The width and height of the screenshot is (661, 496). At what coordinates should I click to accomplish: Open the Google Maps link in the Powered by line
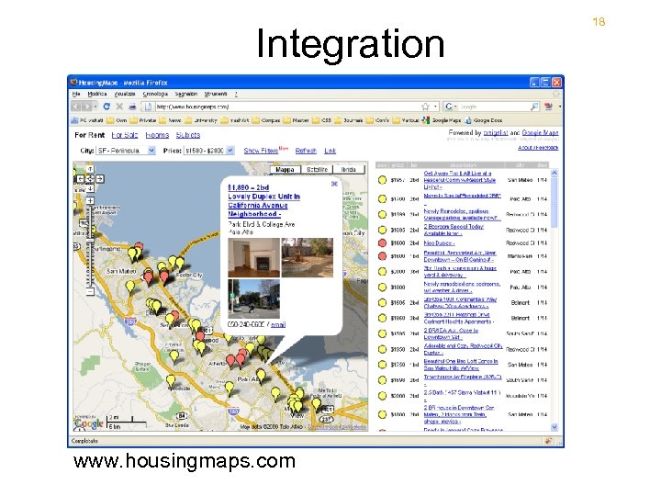540,133
